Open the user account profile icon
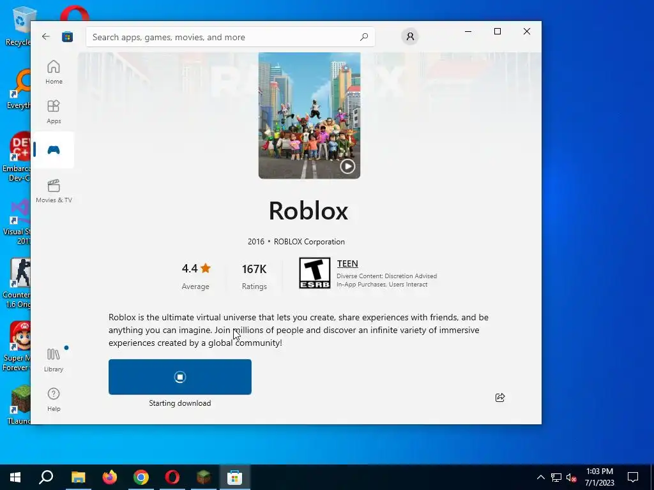The image size is (654, 490). (x=410, y=36)
